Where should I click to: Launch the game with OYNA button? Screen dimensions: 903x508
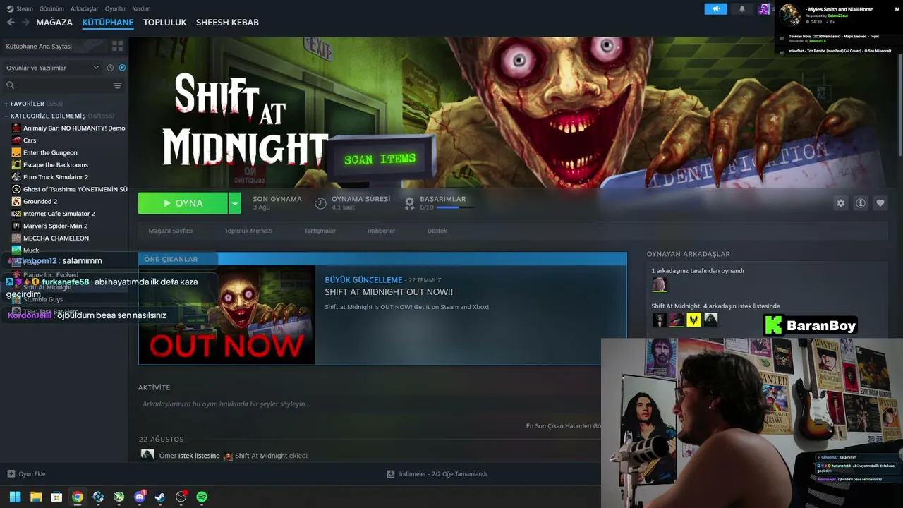pyautogui.click(x=183, y=203)
